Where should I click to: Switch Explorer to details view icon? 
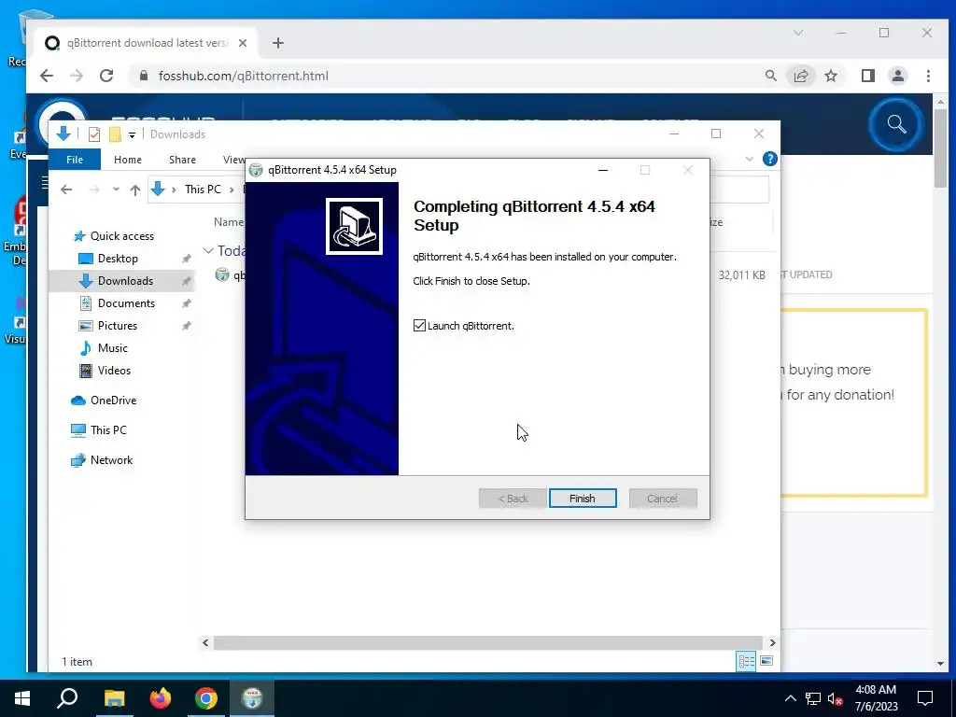(746, 662)
